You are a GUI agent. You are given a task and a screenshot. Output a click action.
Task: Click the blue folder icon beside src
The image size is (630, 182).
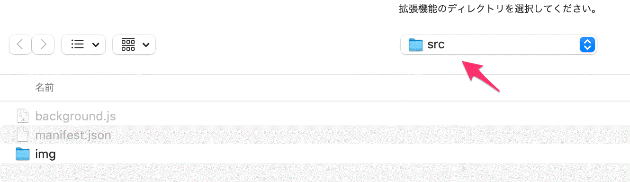coord(415,45)
